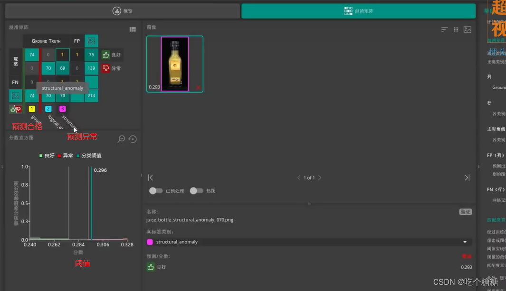The width and height of the screenshot is (506, 291).
Task: Open the 真标签类别 structural_anomaly dropdown
Action: (309, 242)
